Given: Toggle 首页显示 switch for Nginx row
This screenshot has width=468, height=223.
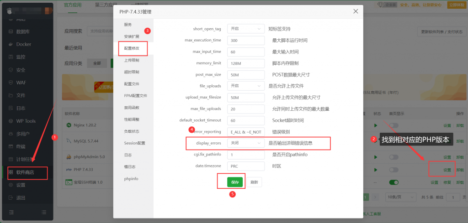Looking at the screenshot, I should click(394, 126).
